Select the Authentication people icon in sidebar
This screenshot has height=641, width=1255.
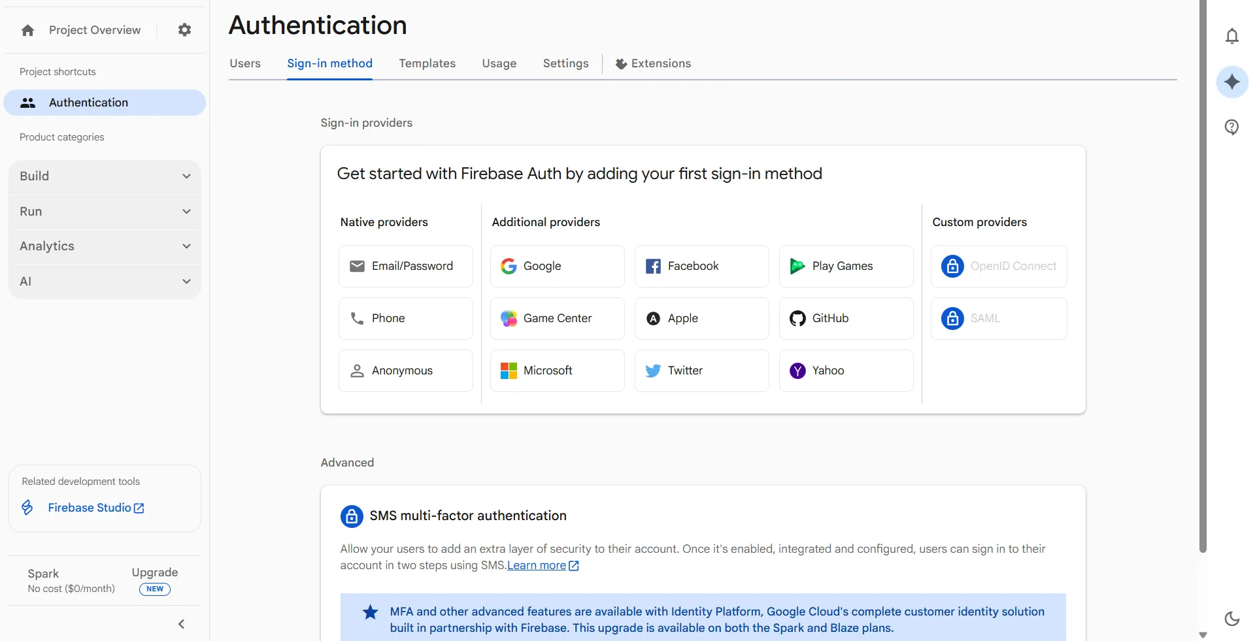point(27,103)
